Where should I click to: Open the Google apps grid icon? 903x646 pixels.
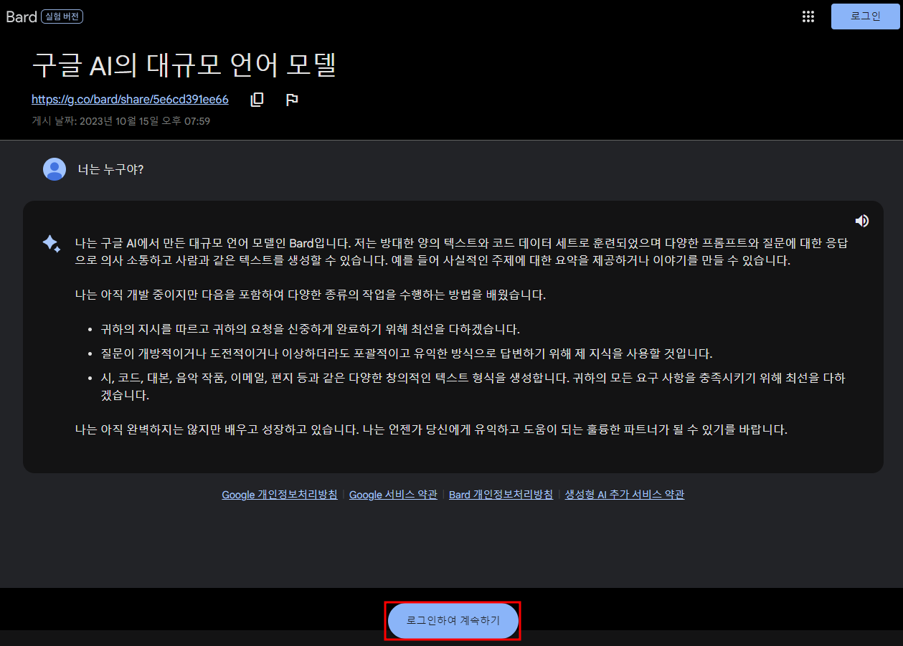pos(808,16)
